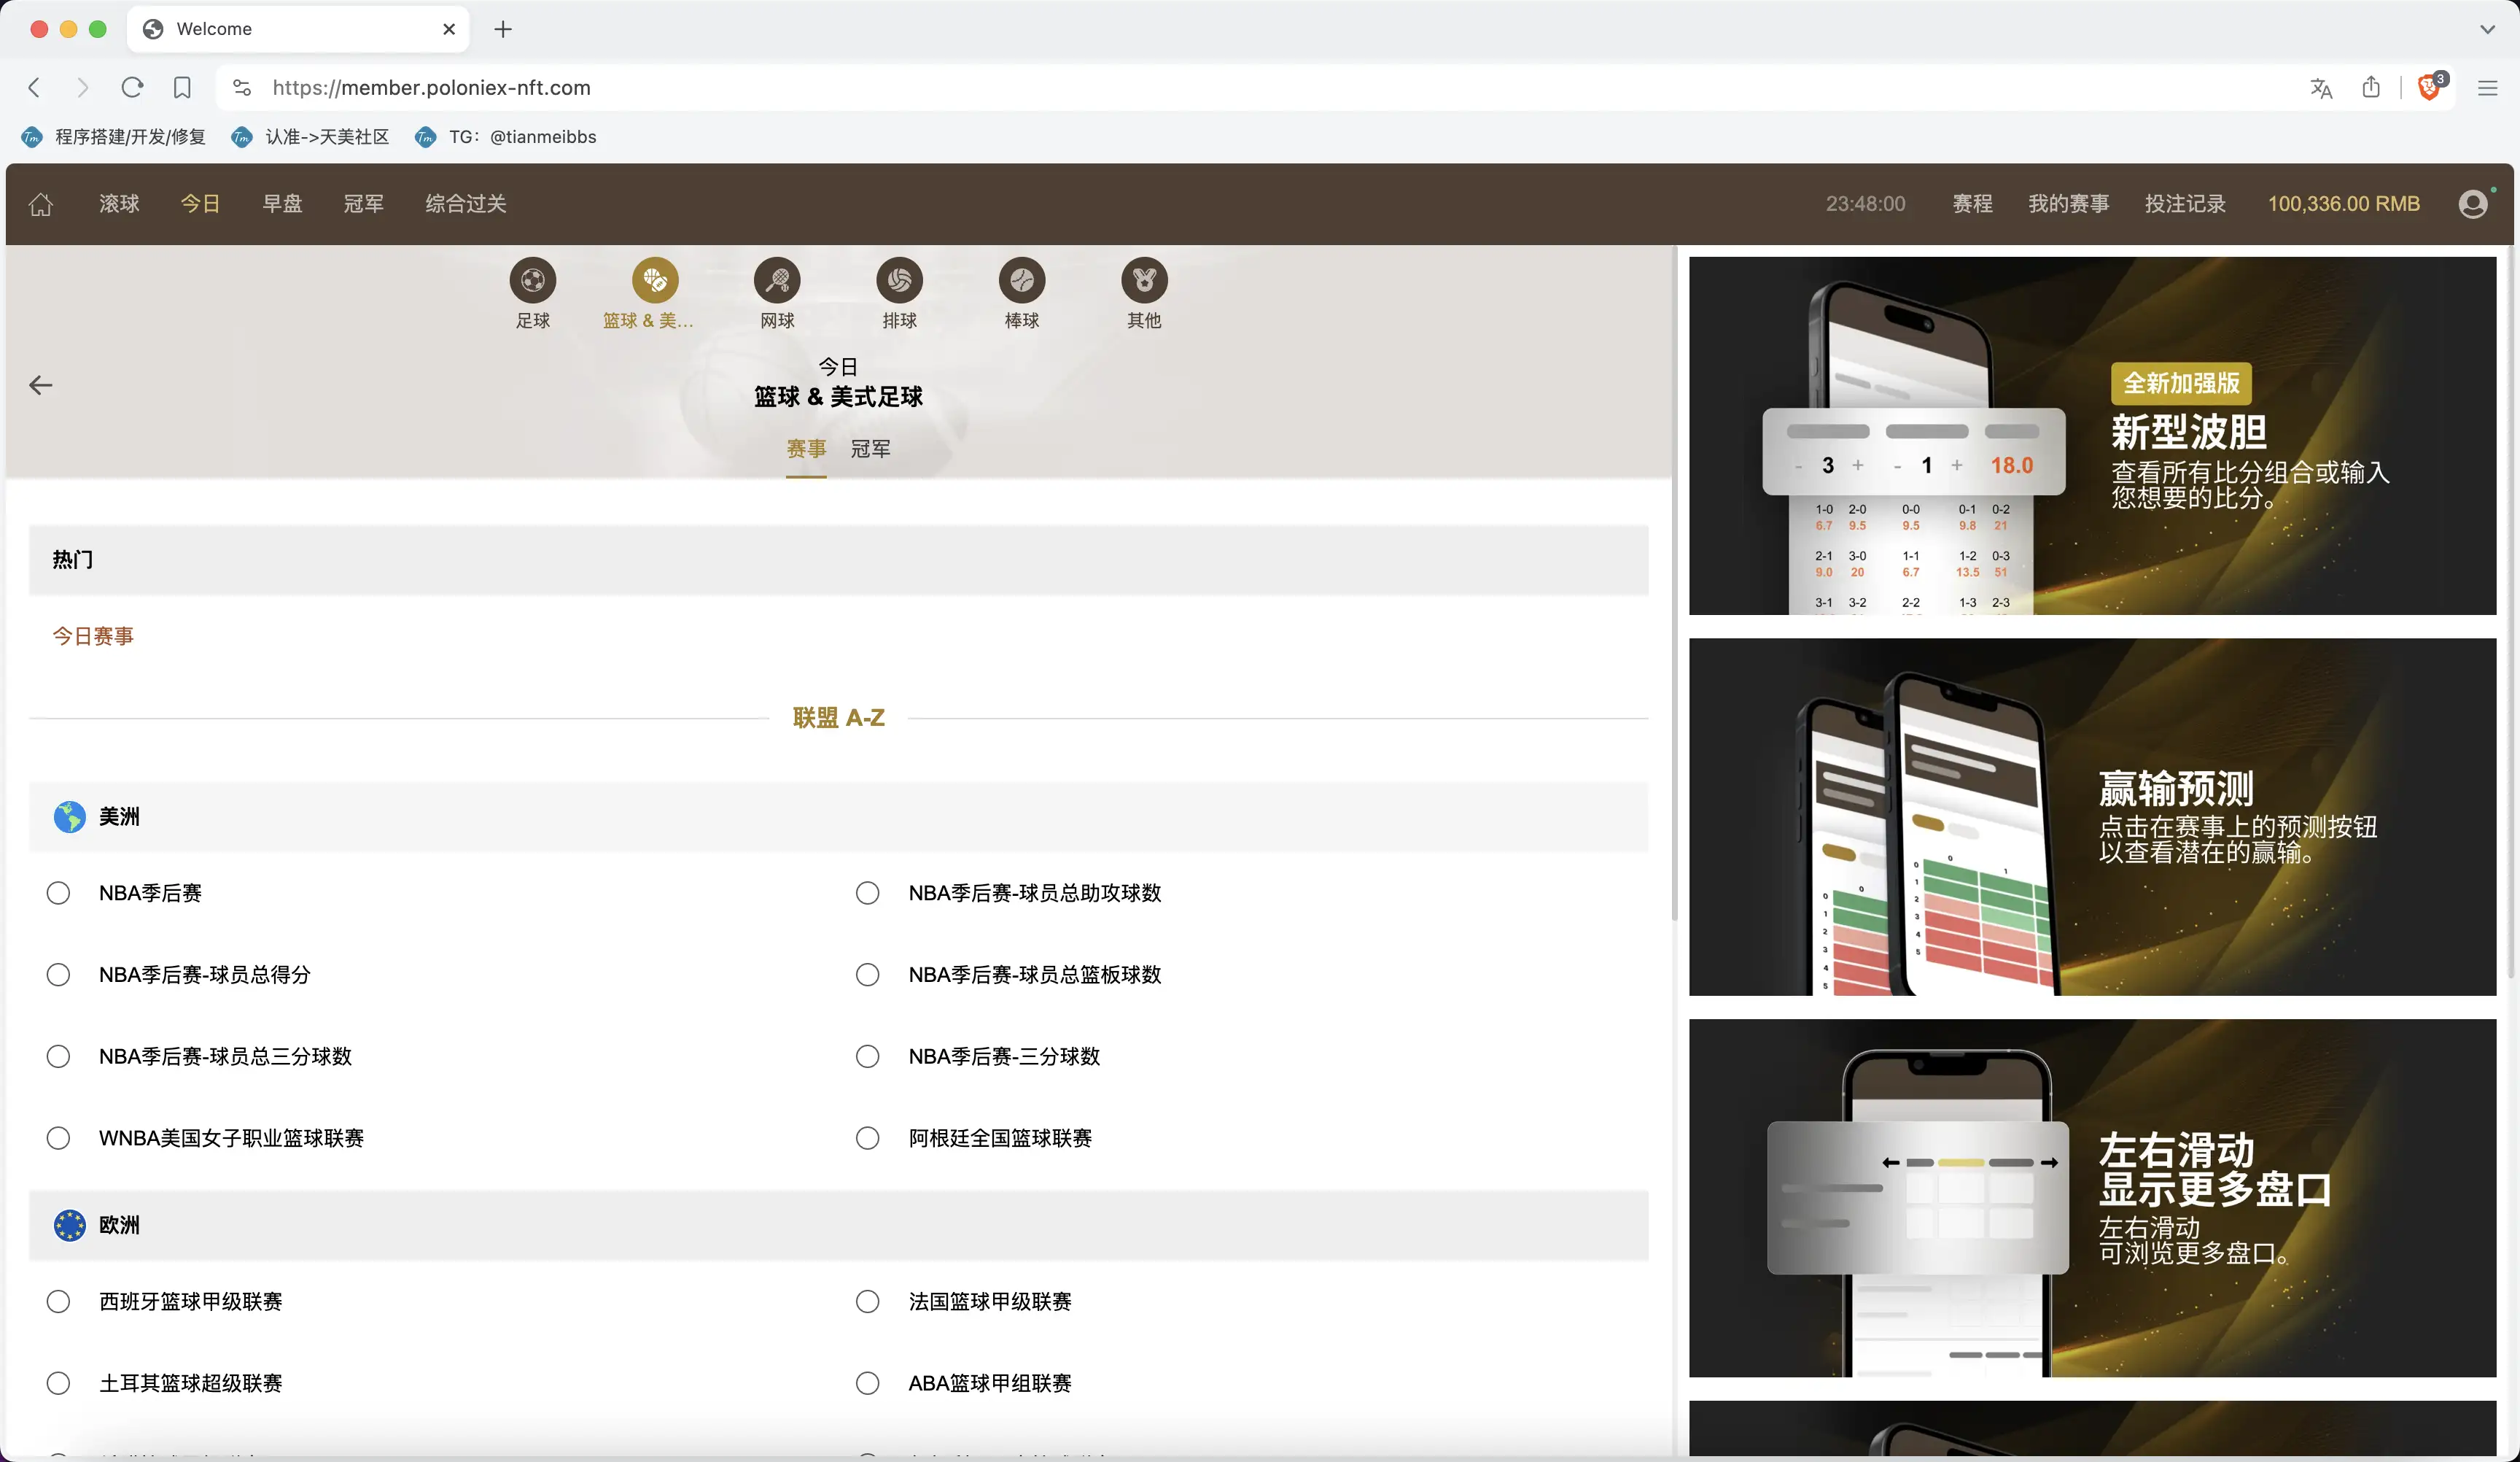This screenshot has width=2520, height=1462.
Task: Click the browser back button
Action: point(35,88)
